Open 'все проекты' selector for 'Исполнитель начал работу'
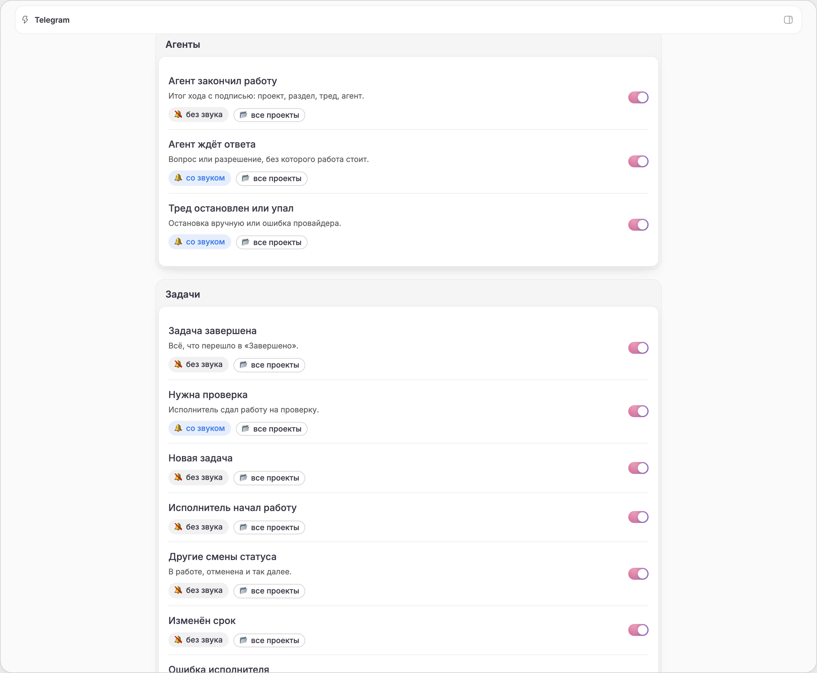This screenshot has width=817, height=673. (269, 528)
